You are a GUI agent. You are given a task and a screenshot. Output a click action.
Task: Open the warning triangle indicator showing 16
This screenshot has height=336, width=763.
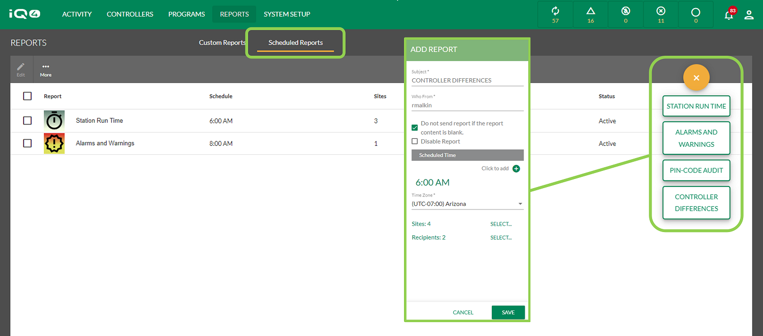point(590,14)
